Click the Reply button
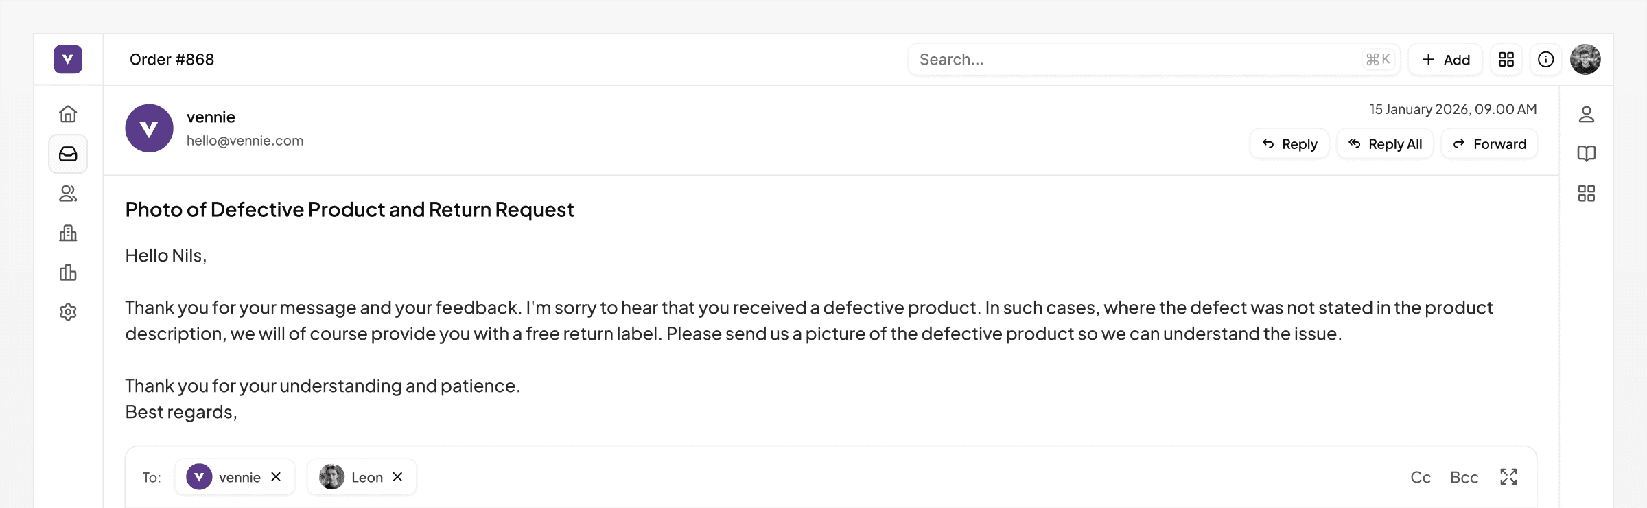The height and width of the screenshot is (508, 1647). (x=1289, y=144)
